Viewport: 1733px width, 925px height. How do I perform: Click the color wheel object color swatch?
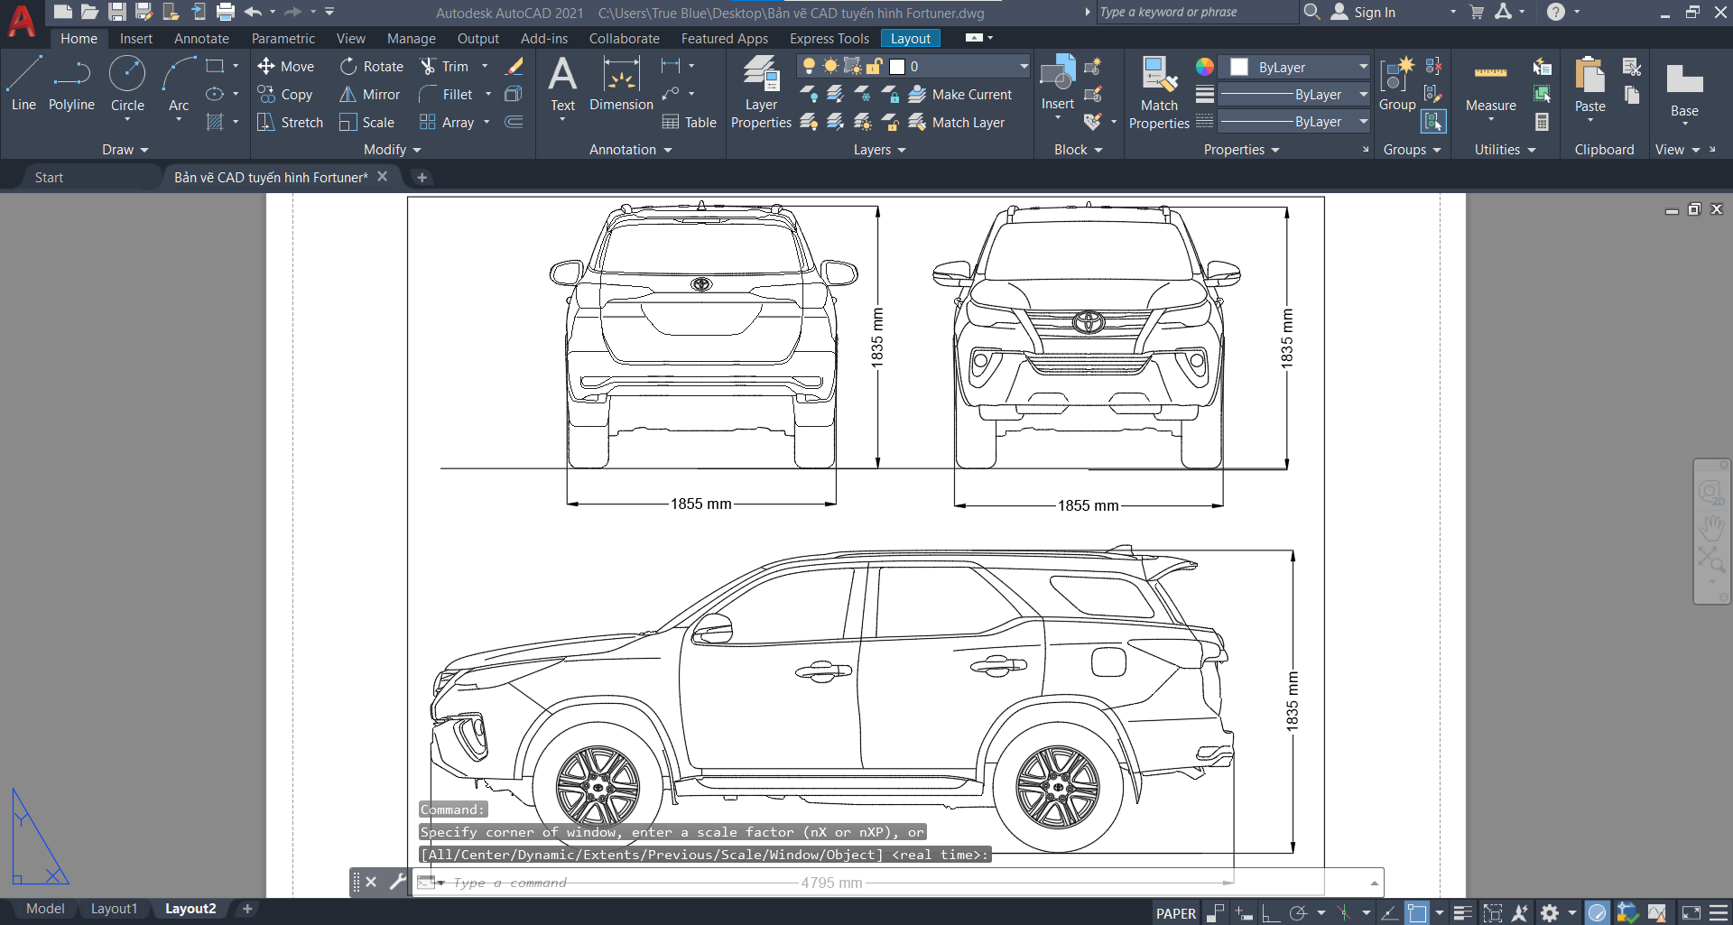[1204, 67]
